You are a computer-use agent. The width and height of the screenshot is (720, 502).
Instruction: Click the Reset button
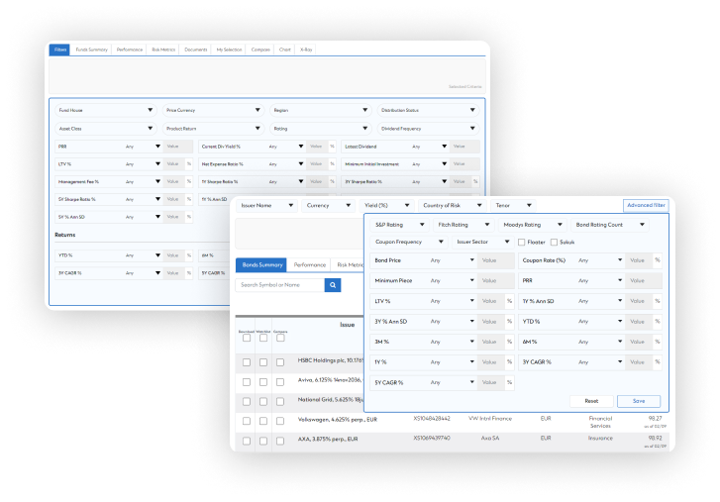pos(590,401)
